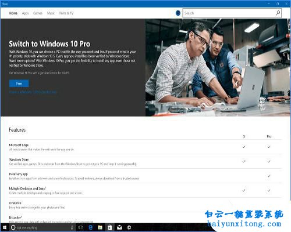Click Windows Store checkmark under S
Image resolution: width=291 pixels, height=232 pixels.
[x=244, y=161]
